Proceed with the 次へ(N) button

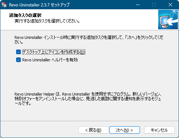(124, 130)
